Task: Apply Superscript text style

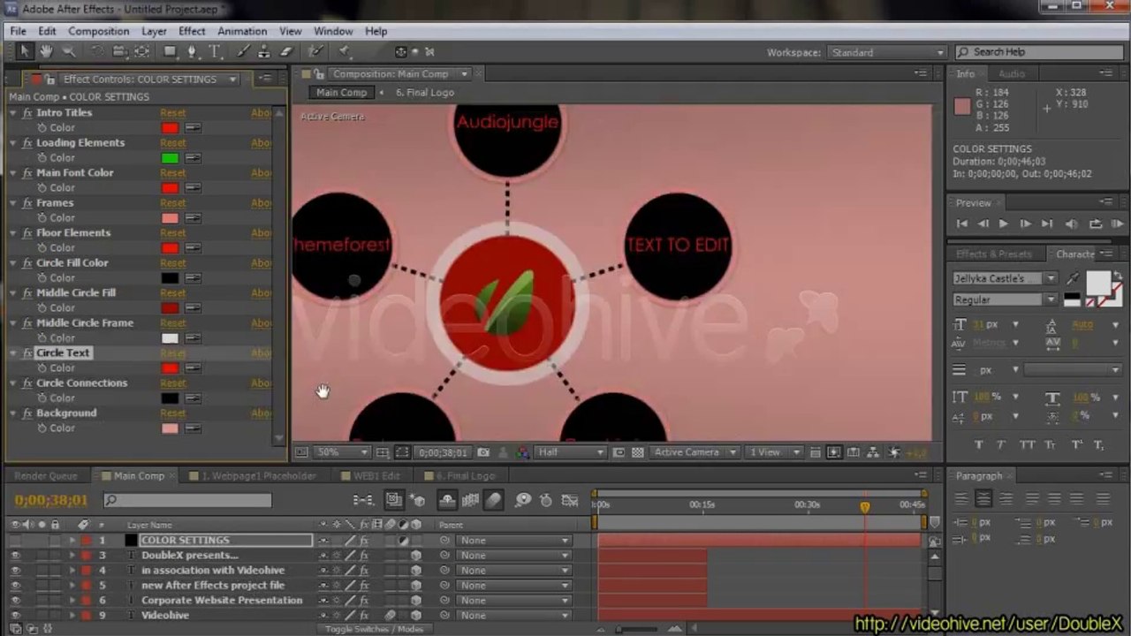Action: click(1076, 444)
